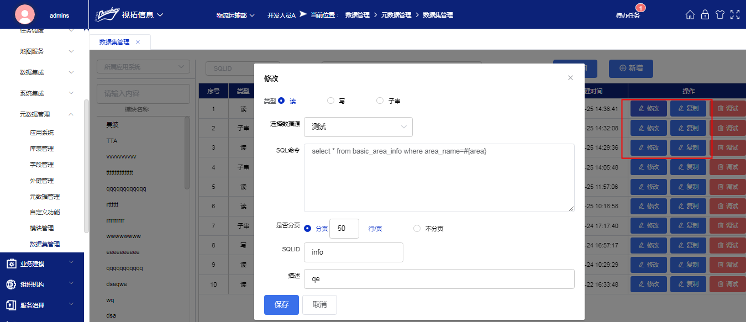
Task: Expand the 物流运输部 department dropdown
Action: [235, 15]
